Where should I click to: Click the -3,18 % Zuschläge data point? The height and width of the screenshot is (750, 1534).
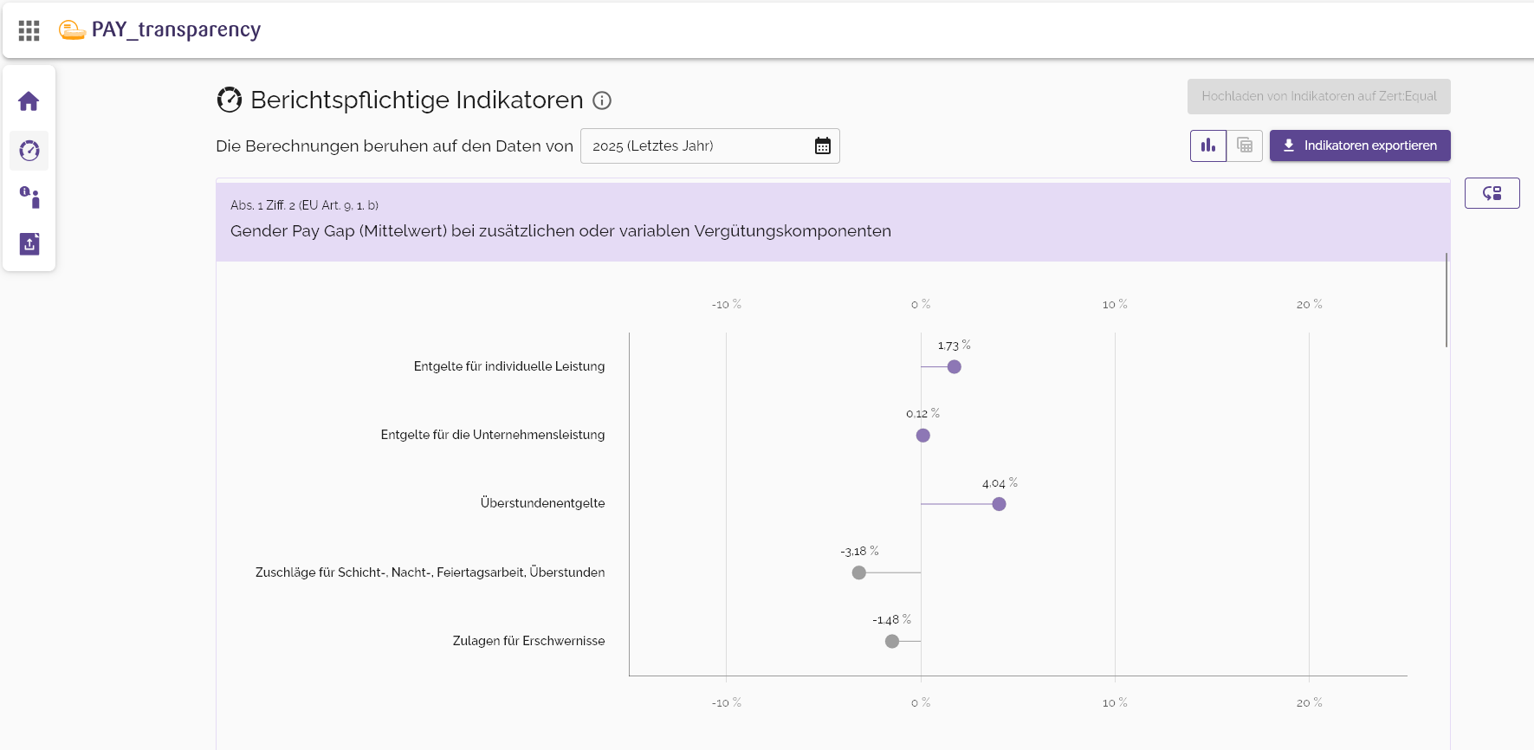coord(859,572)
